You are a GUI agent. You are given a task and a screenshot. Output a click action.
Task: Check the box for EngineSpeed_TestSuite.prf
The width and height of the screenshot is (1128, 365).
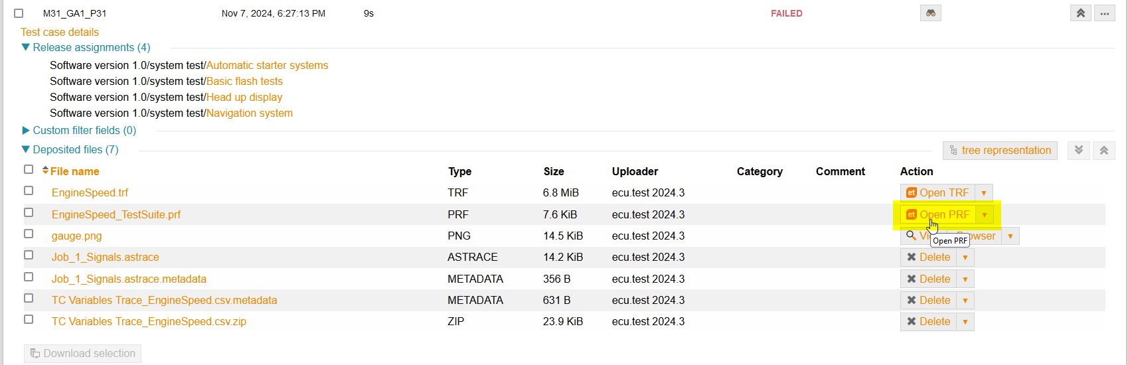click(x=29, y=212)
